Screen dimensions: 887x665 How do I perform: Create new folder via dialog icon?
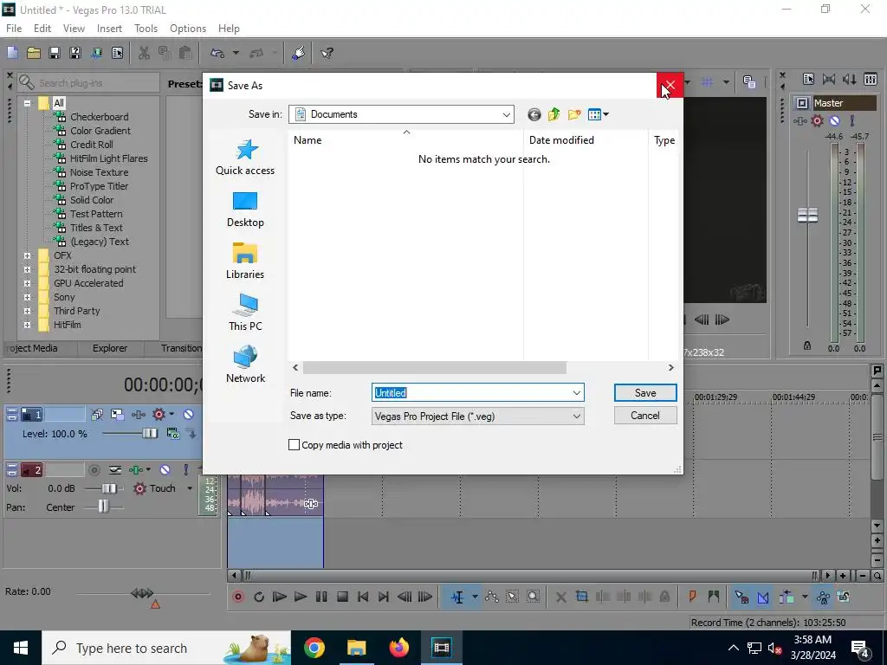(x=574, y=115)
